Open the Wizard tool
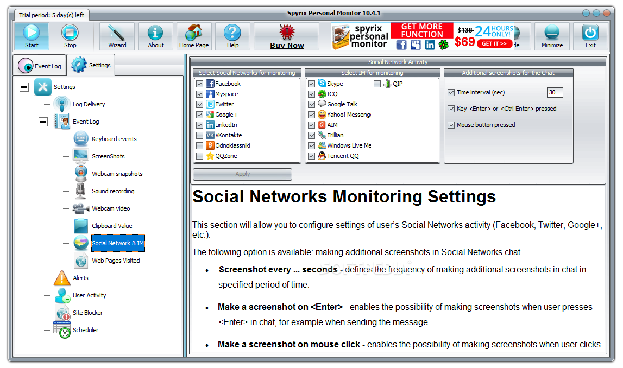Screen dimensions: 623x368 click(x=117, y=36)
